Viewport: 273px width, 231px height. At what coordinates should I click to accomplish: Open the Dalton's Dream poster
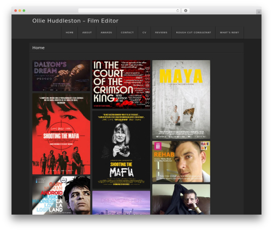(x=61, y=75)
